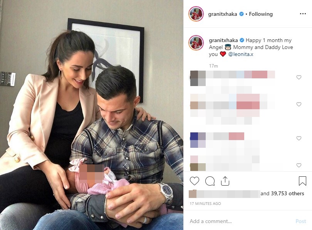Open granitxhaka username in post header
The image size is (312, 230).
point(223,14)
